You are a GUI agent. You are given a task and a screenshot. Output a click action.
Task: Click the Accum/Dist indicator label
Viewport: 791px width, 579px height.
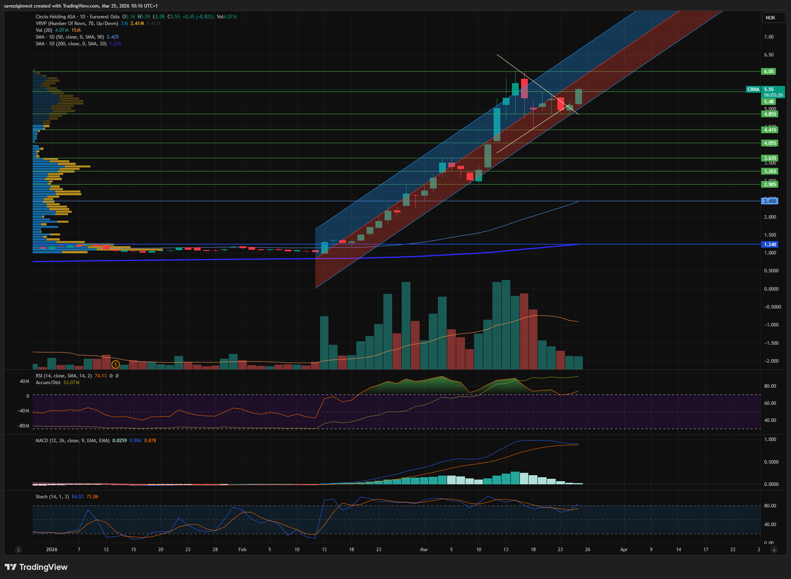[48, 383]
